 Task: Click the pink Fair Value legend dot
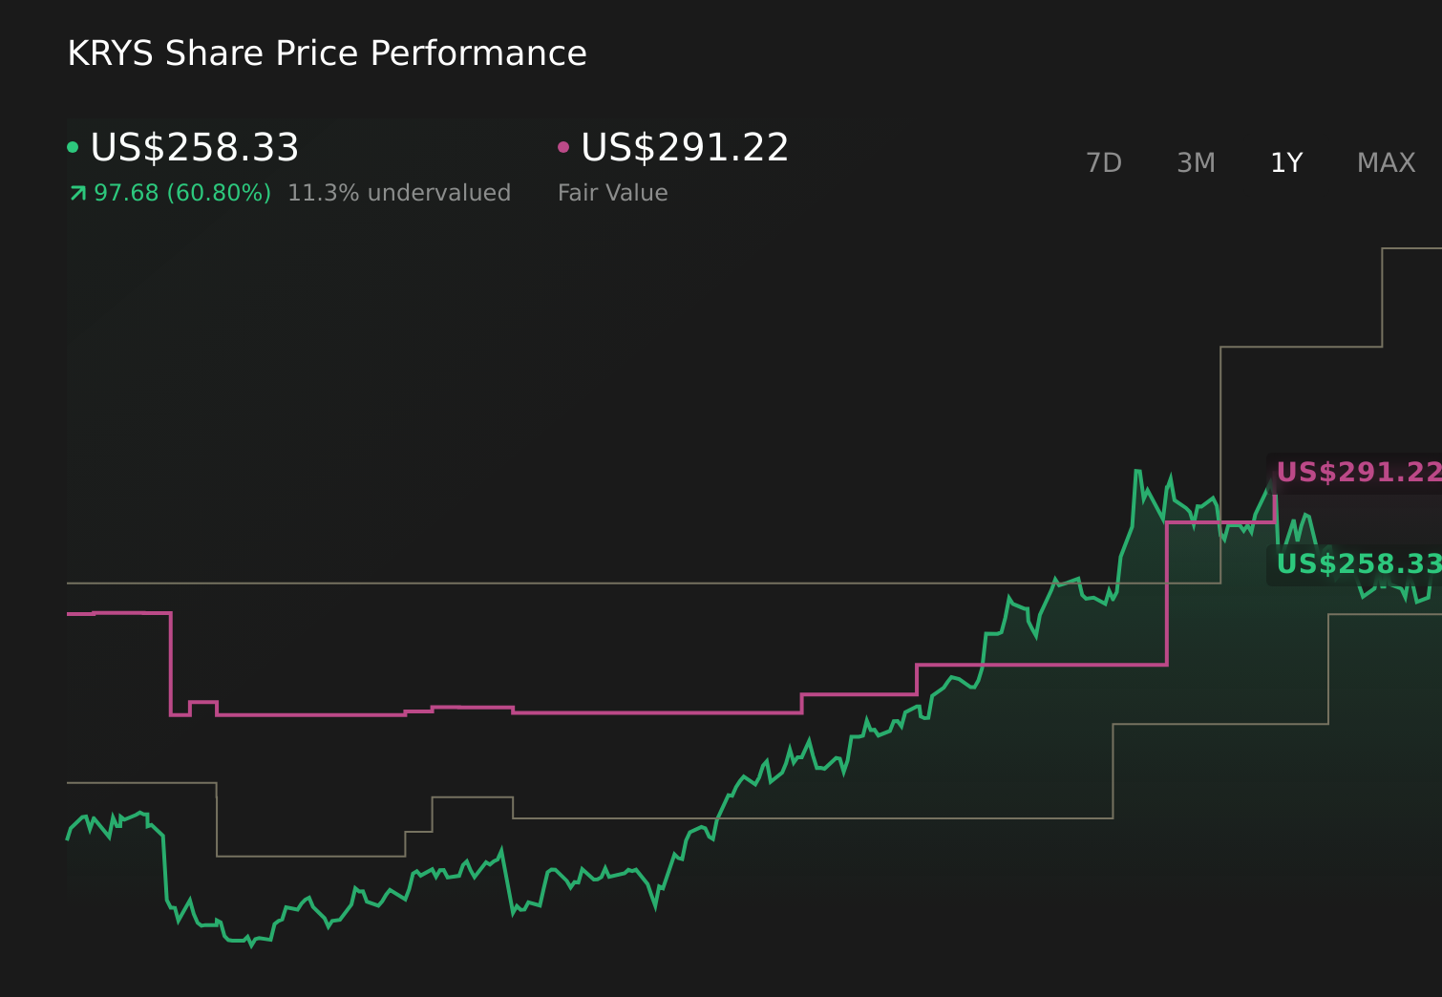[x=563, y=147]
